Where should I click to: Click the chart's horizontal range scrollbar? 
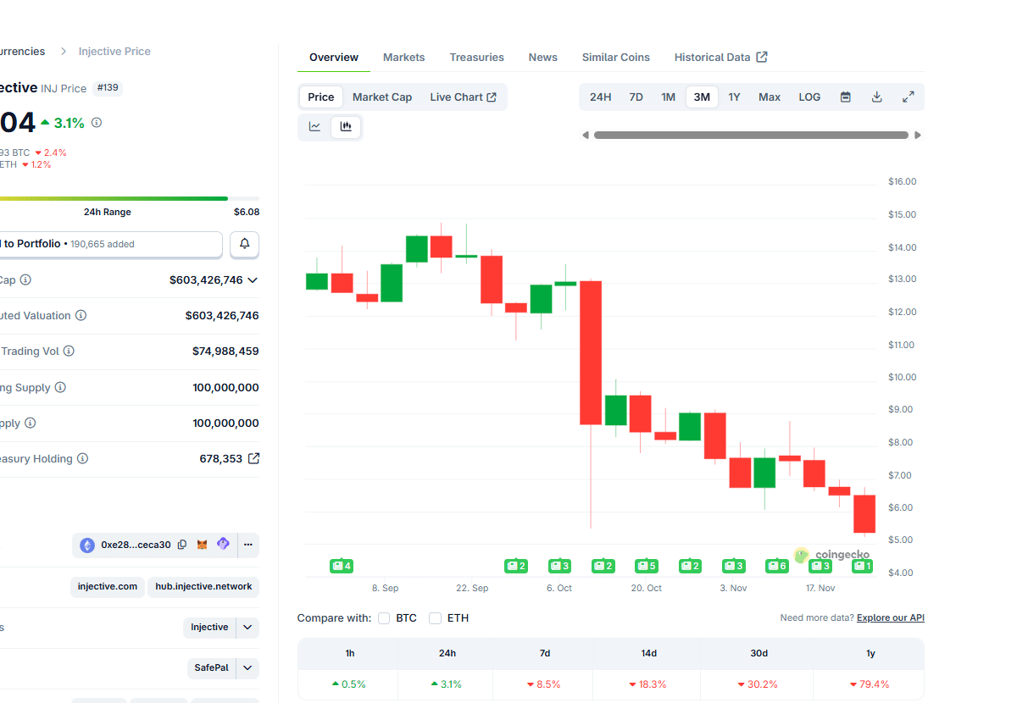point(750,136)
